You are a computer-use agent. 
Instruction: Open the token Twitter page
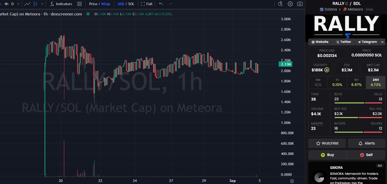tap(344, 42)
